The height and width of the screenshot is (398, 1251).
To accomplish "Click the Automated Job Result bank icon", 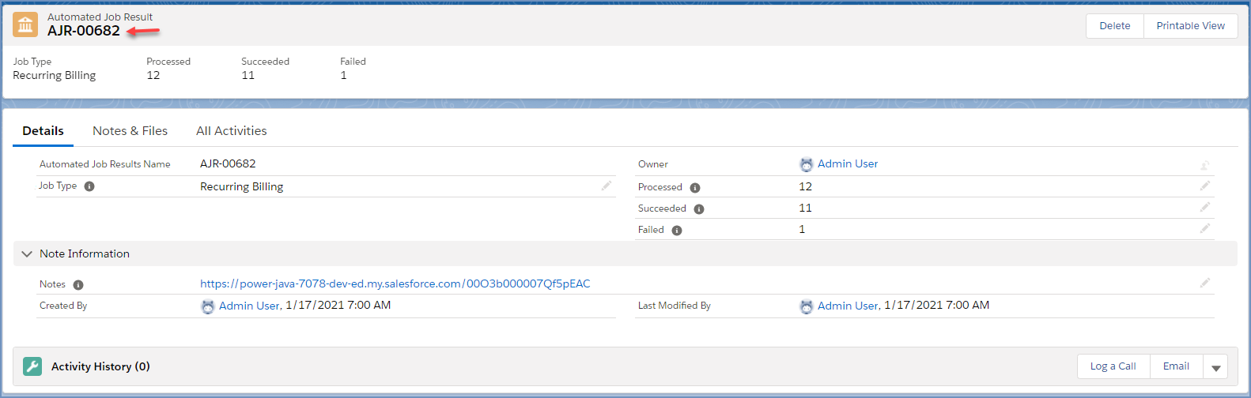I will pyautogui.click(x=25, y=24).
